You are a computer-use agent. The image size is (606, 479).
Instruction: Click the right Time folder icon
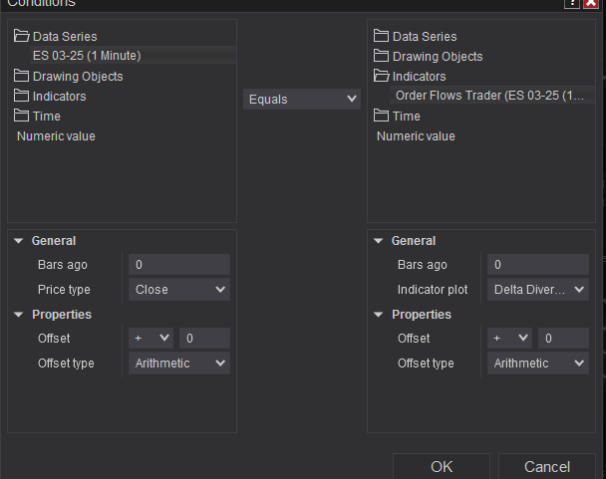coord(382,117)
